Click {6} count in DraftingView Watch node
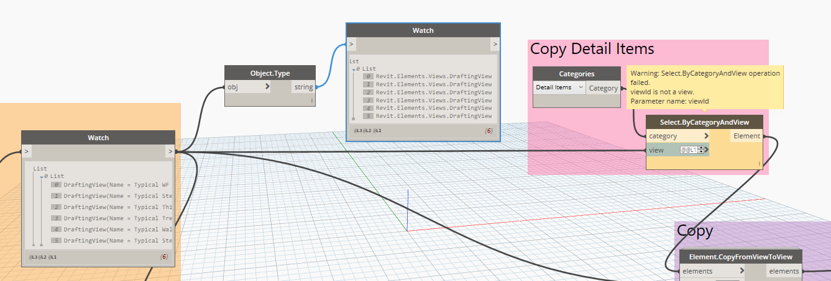The height and width of the screenshot is (281, 831). click(163, 257)
